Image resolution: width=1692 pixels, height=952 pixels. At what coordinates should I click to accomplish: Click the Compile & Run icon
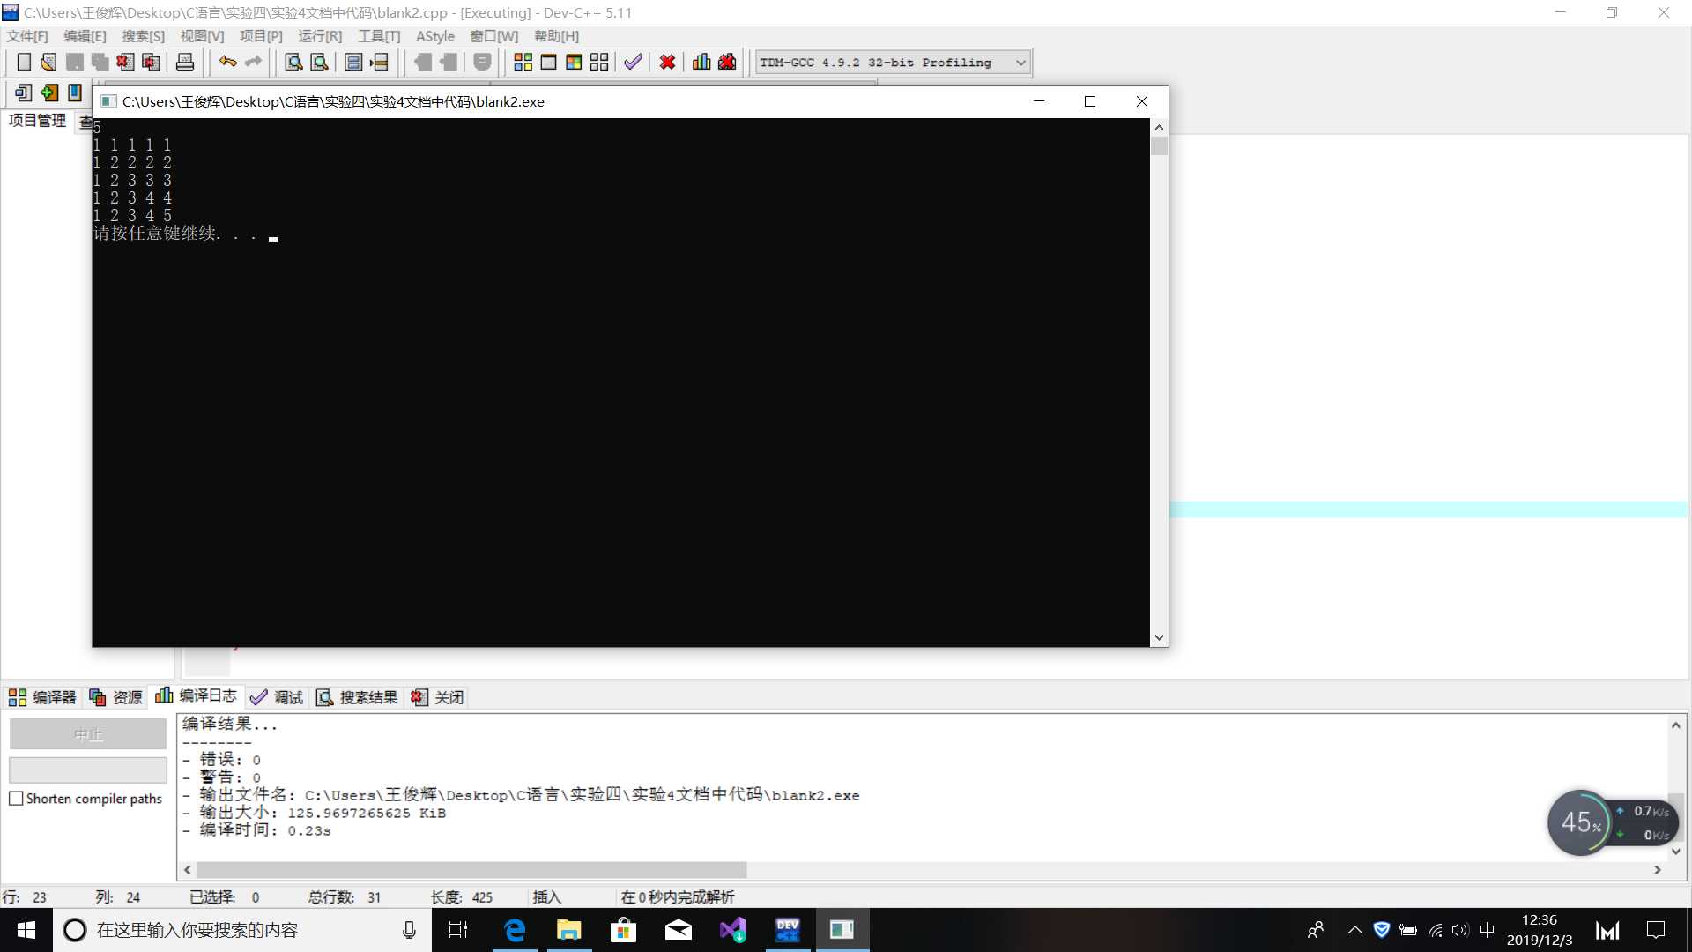(574, 63)
